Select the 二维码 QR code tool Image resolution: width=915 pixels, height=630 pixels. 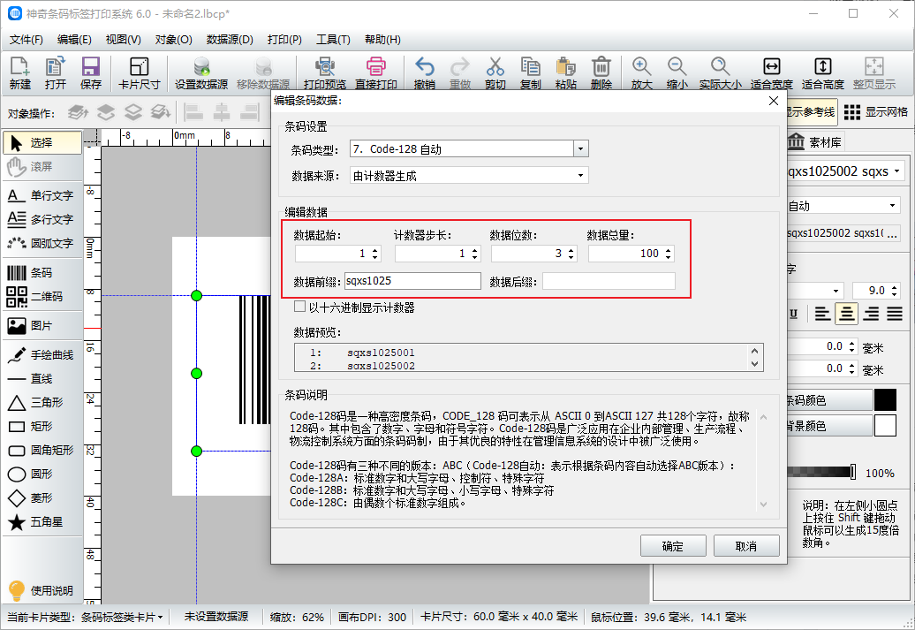[41, 296]
